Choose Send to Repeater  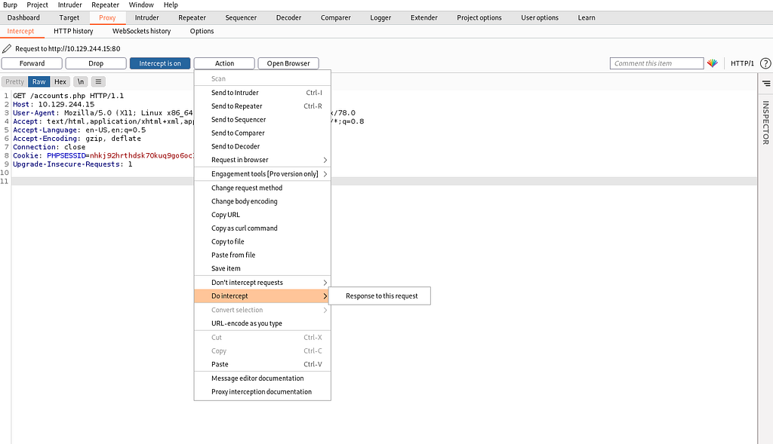tap(262, 106)
